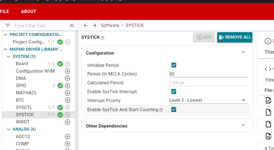Screen dimensions: 274x150
Task: Open the FILE menu
Action: 4,12
